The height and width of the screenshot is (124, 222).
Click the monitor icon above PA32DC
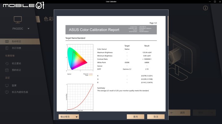click(18, 20)
